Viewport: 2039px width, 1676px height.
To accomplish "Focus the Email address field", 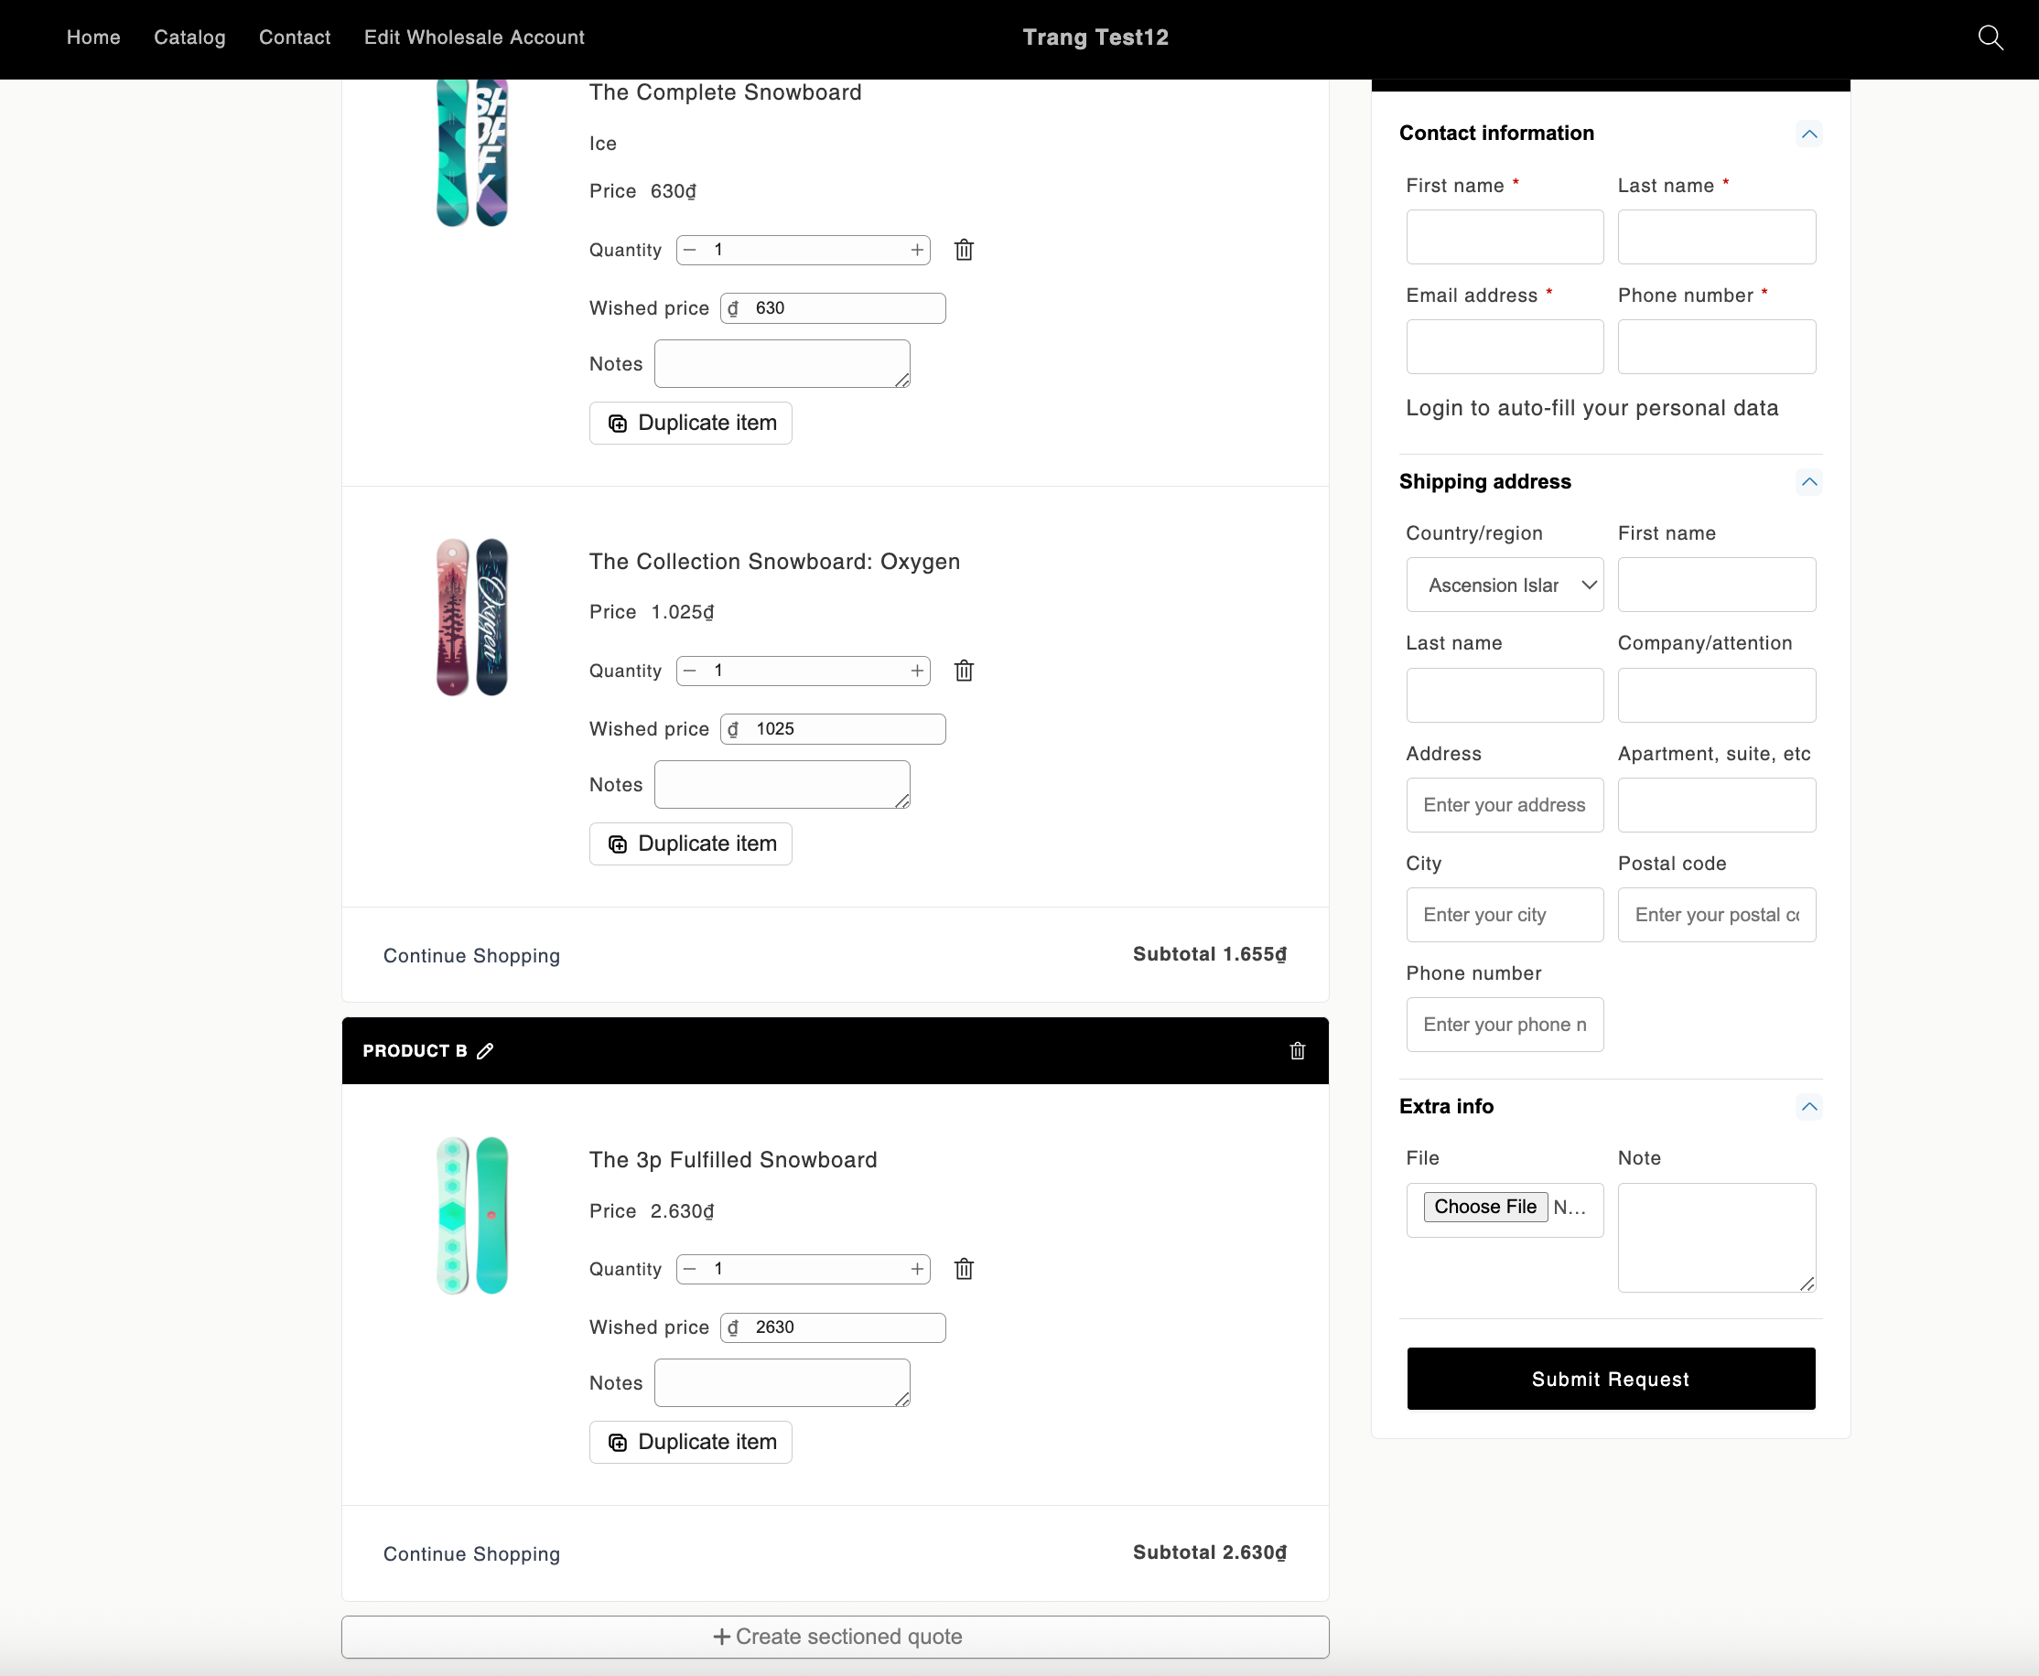I will point(1505,348).
